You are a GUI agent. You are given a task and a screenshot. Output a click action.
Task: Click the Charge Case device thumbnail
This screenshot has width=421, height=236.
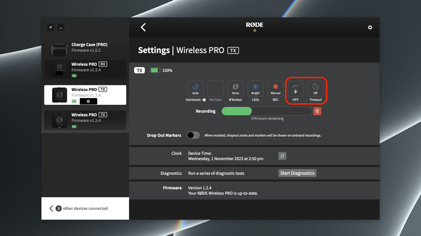coord(59,49)
